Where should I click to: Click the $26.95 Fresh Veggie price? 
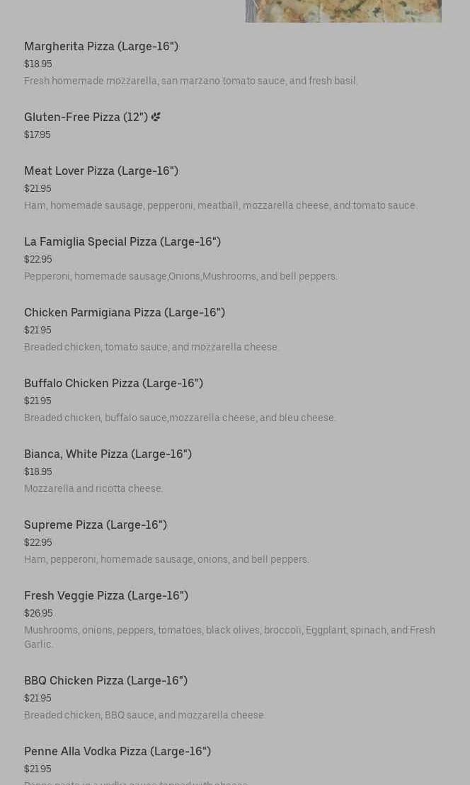point(38,614)
